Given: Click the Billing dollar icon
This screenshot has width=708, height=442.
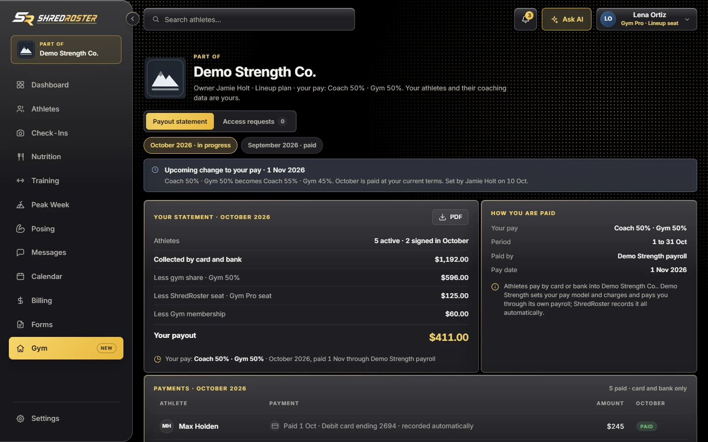Looking at the screenshot, I should click(20, 301).
